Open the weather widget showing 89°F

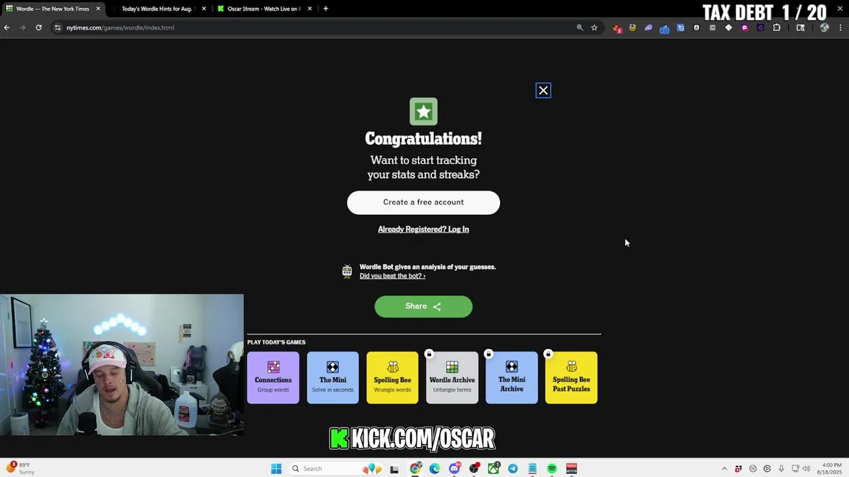[21, 469]
